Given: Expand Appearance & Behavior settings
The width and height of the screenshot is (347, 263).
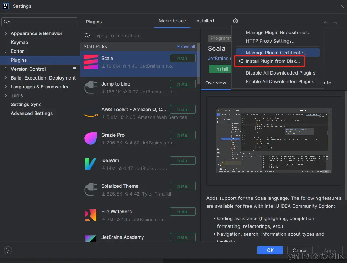Looking at the screenshot, I should coord(6,33).
